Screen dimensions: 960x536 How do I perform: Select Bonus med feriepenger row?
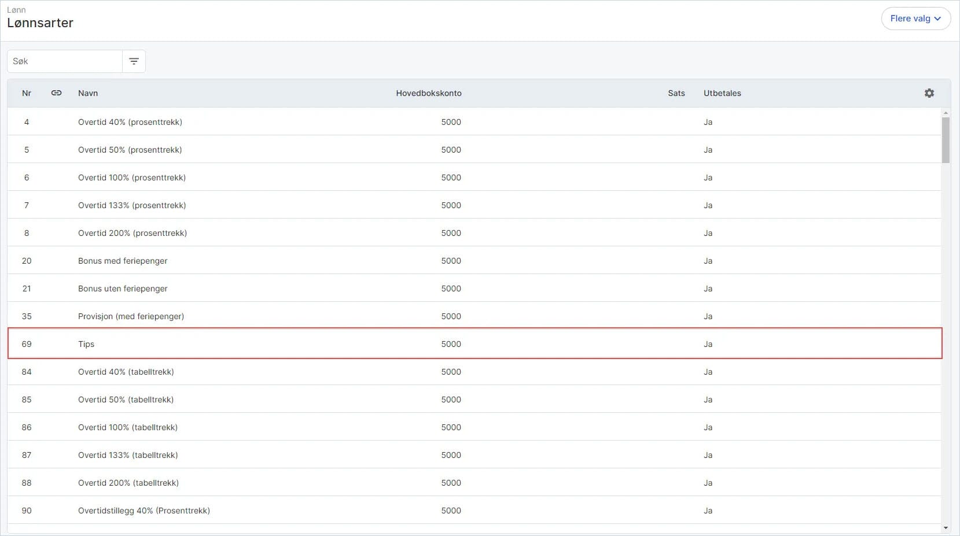click(x=475, y=261)
